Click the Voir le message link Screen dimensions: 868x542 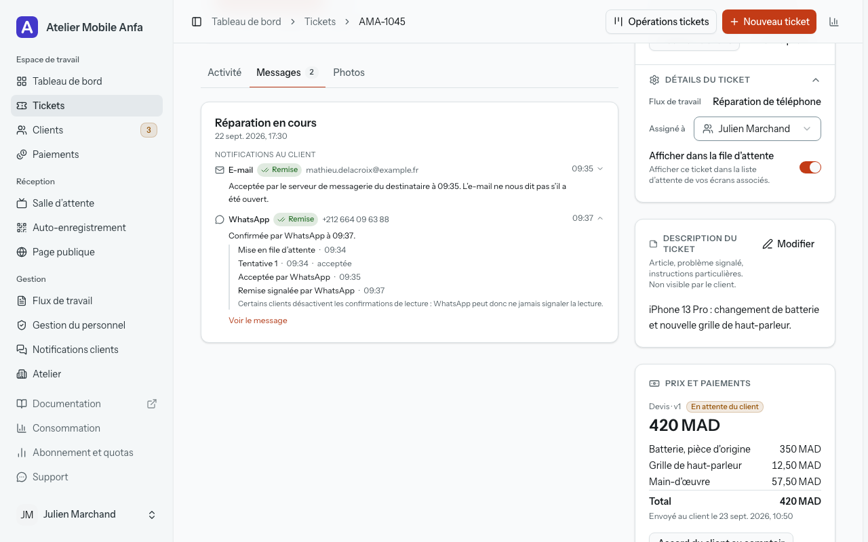point(258,320)
